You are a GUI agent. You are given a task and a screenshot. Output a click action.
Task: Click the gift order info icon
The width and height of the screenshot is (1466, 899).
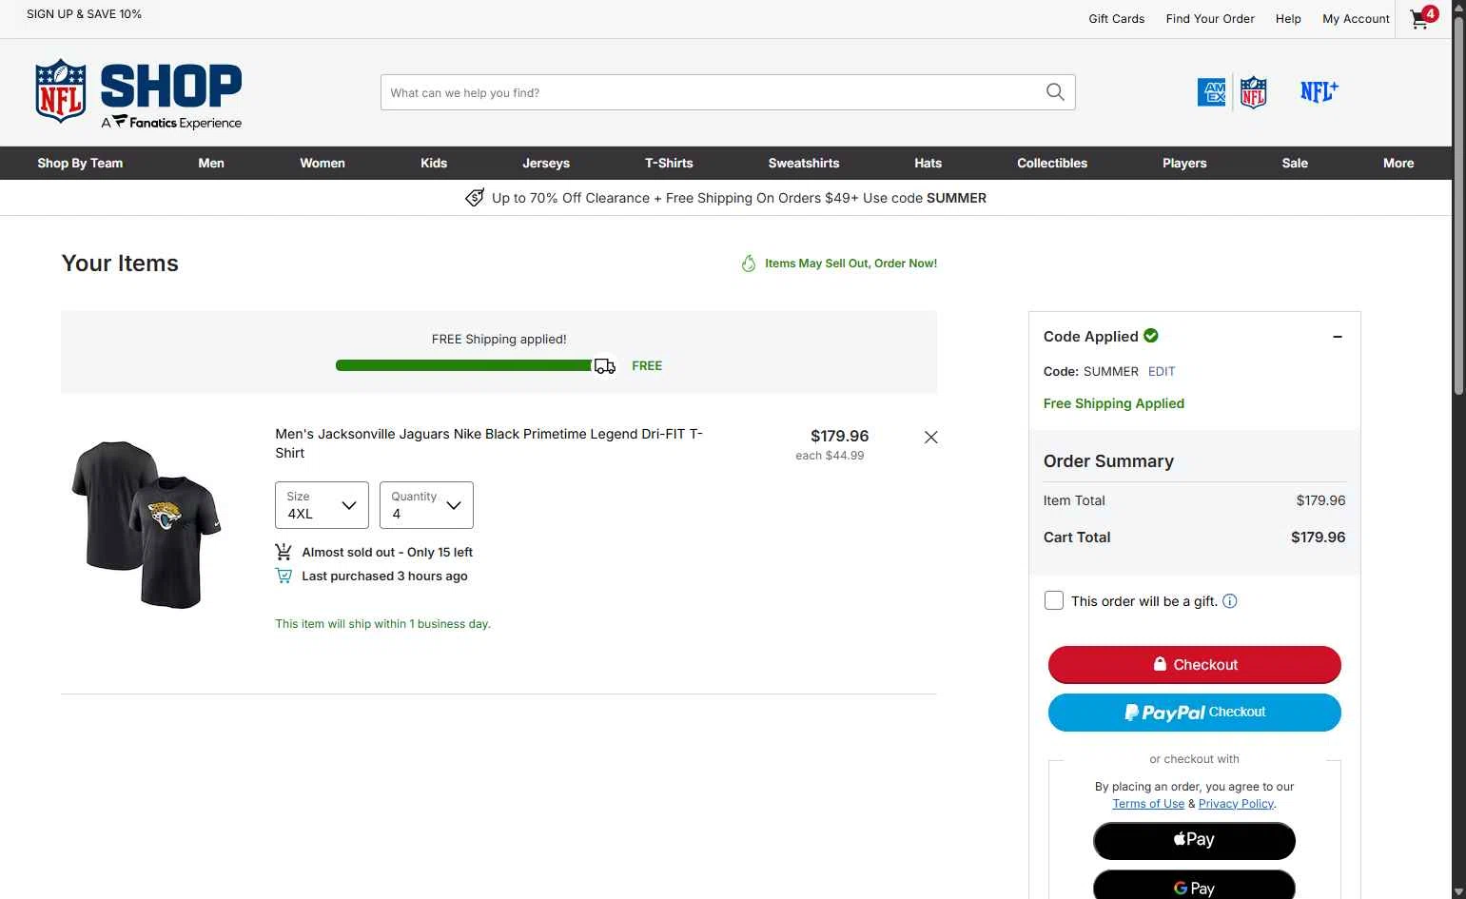[x=1230, y=601]
